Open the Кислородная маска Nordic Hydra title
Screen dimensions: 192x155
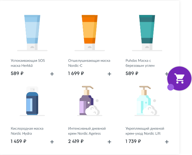(27, 131)
